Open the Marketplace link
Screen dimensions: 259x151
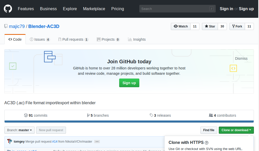click(94, 9)
